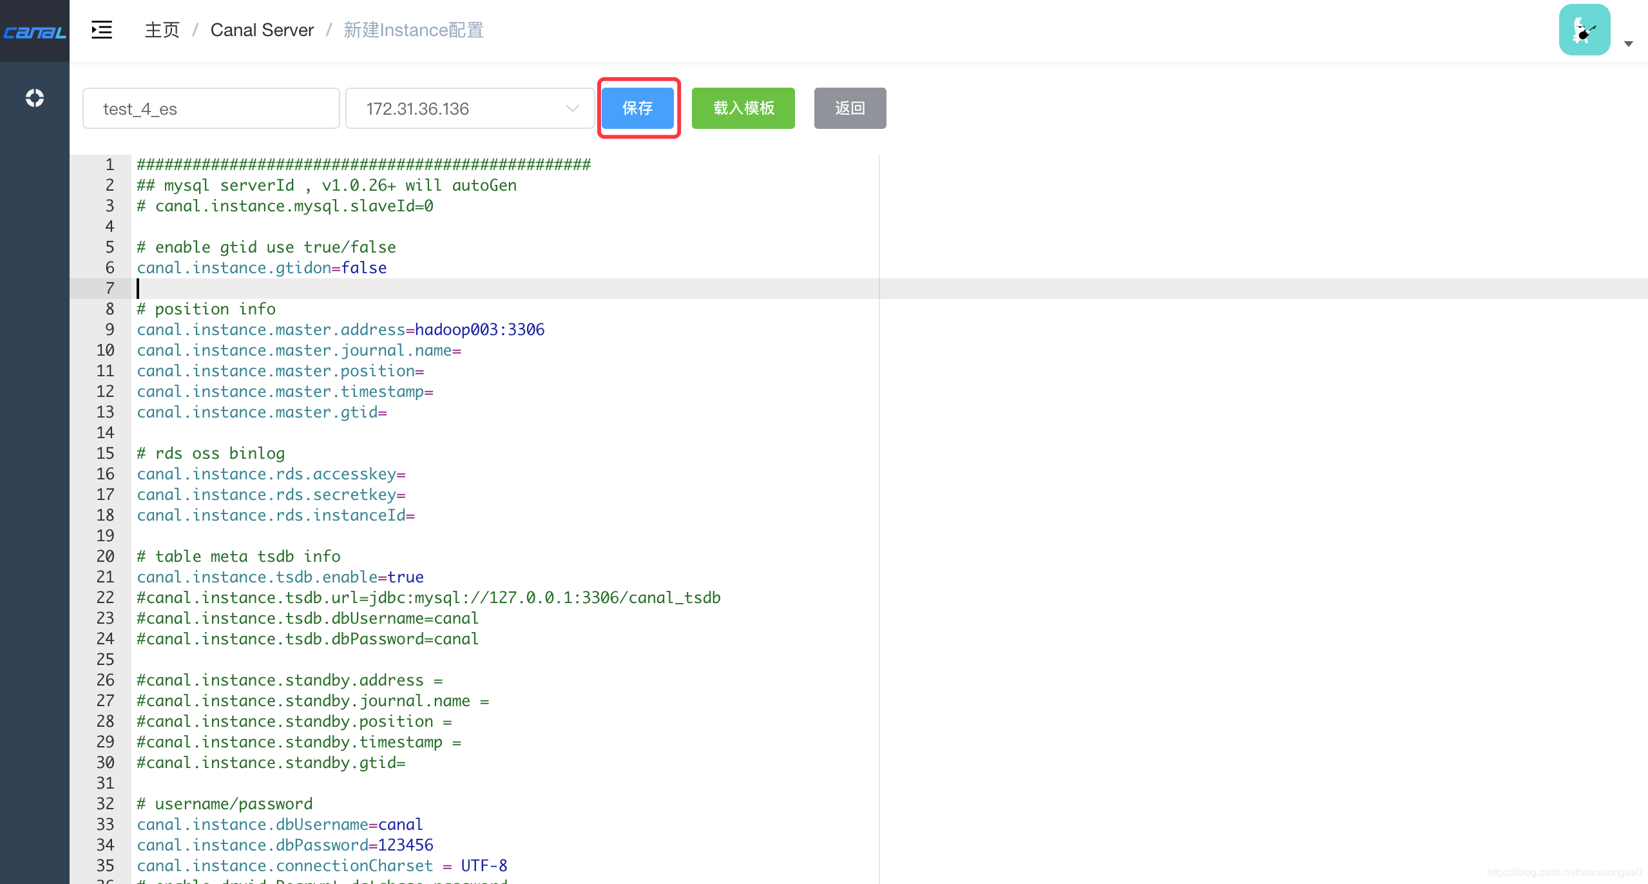
Task: Click the gray 返回 back button
Action: coord(849,108)
